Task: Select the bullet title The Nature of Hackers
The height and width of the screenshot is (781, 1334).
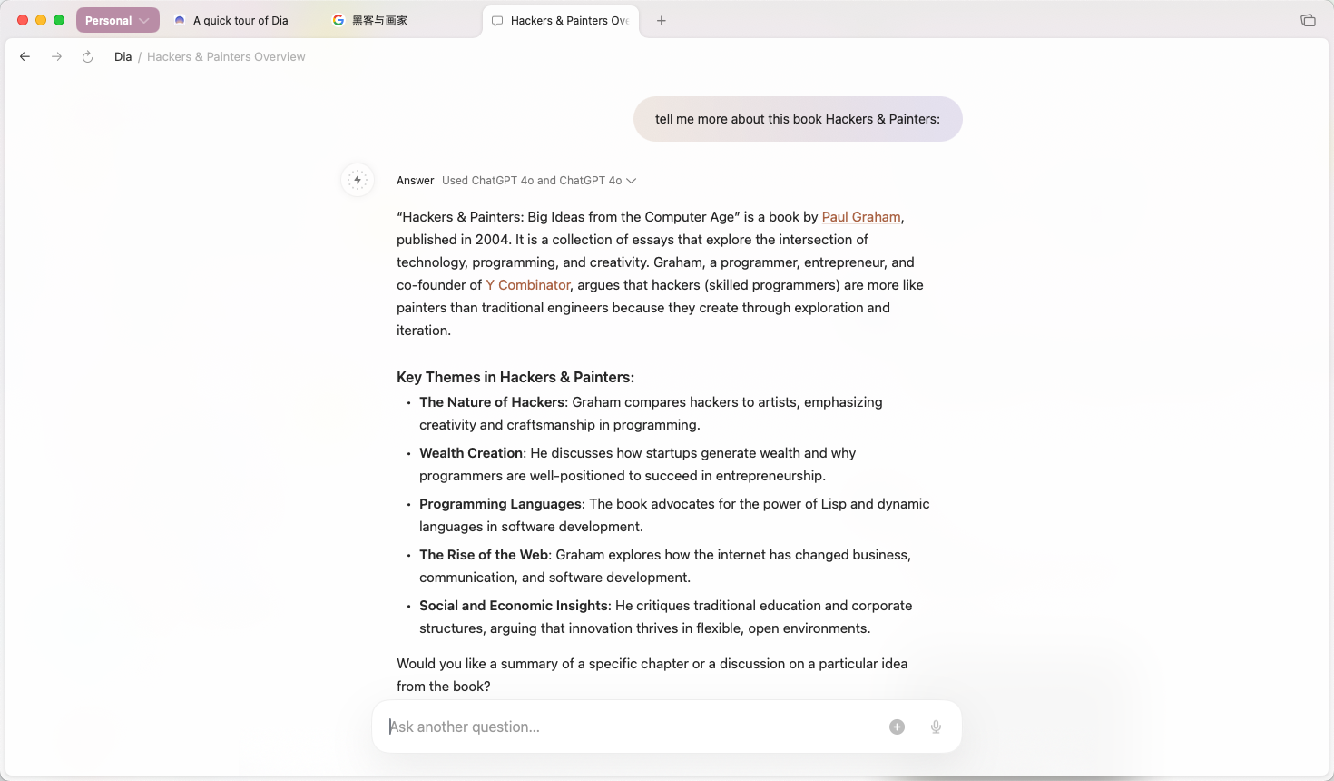Action: tap(492, 402)
